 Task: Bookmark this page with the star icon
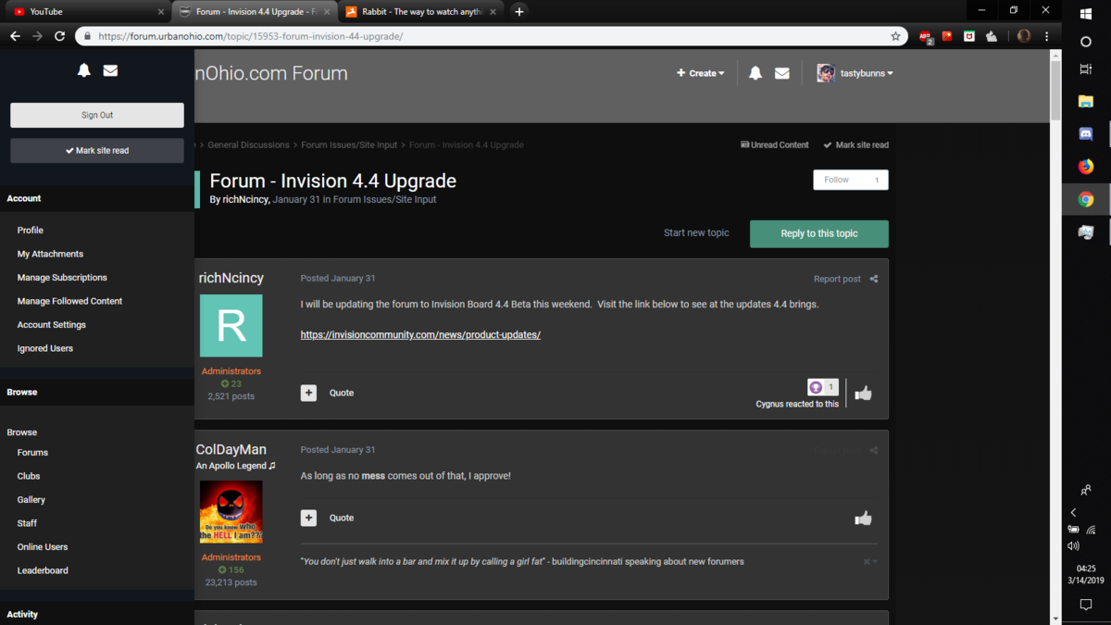point(895,36)
